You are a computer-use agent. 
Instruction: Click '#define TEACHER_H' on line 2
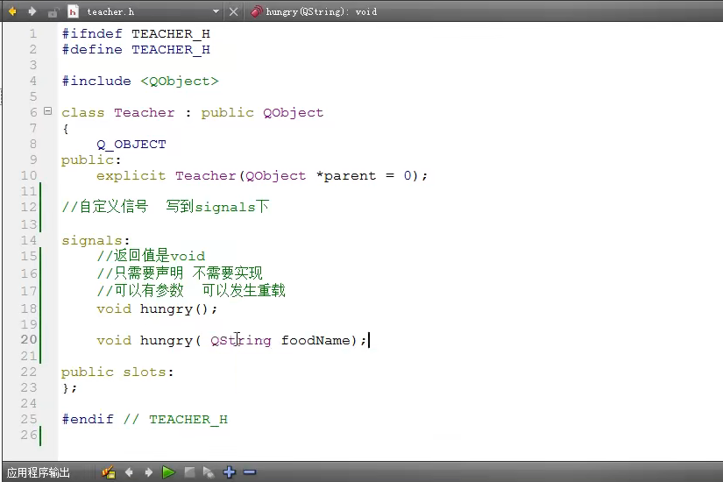coord(136,50)
